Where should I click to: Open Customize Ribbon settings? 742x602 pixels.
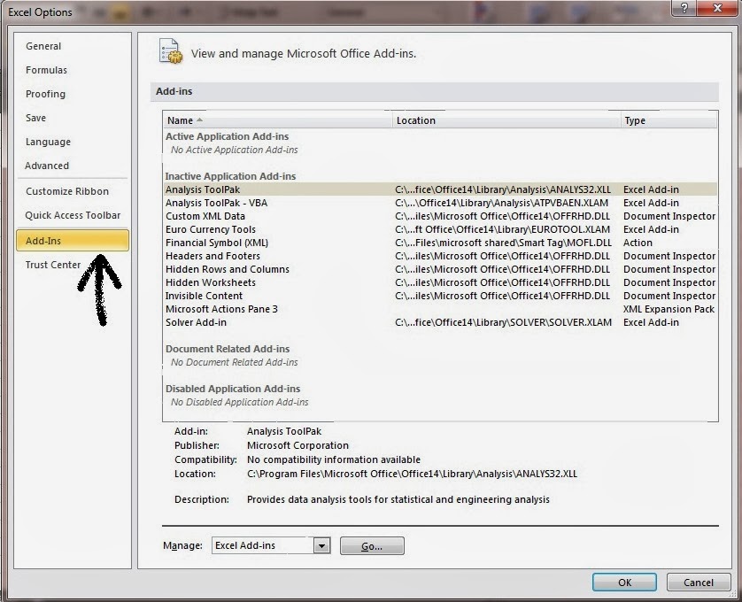(x=67, y=191)
